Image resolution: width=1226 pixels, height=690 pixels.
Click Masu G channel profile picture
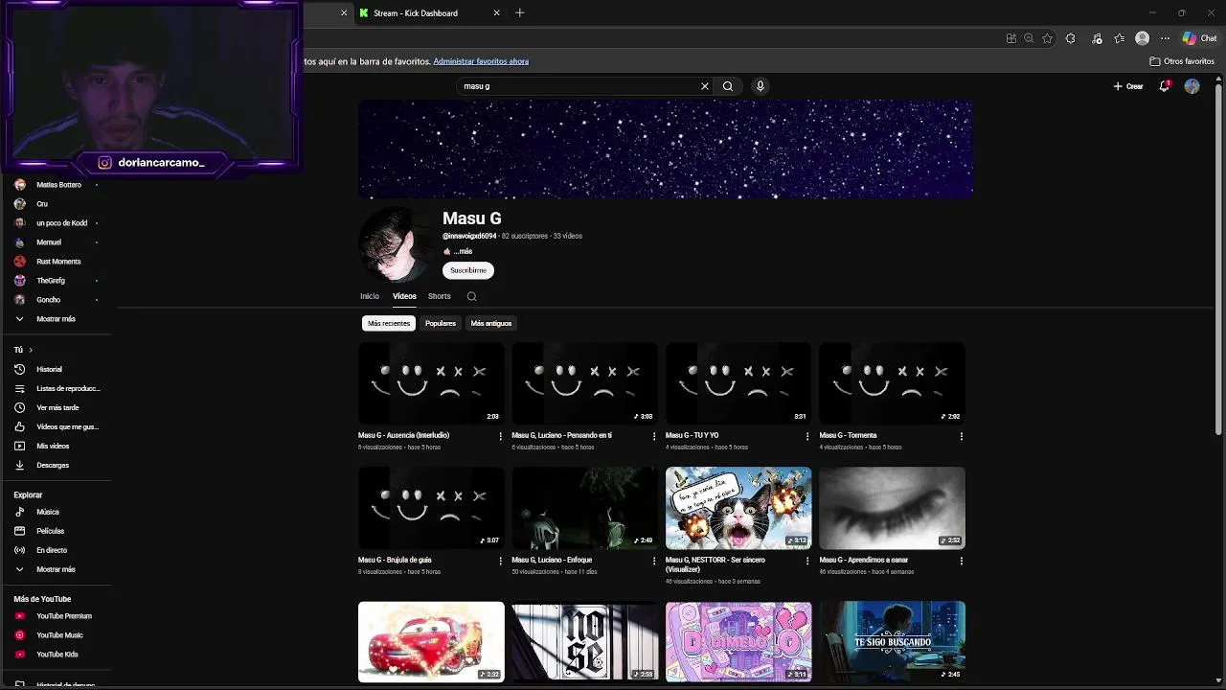[396, 244]
